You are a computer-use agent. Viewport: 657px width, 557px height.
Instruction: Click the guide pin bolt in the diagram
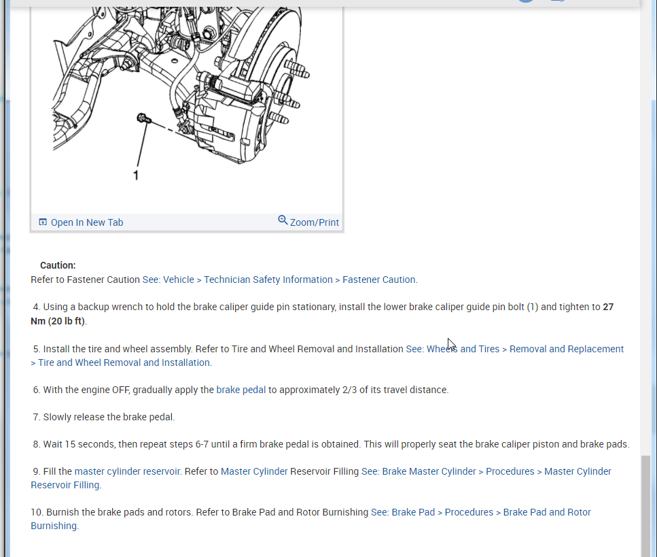tap(143, 119)
